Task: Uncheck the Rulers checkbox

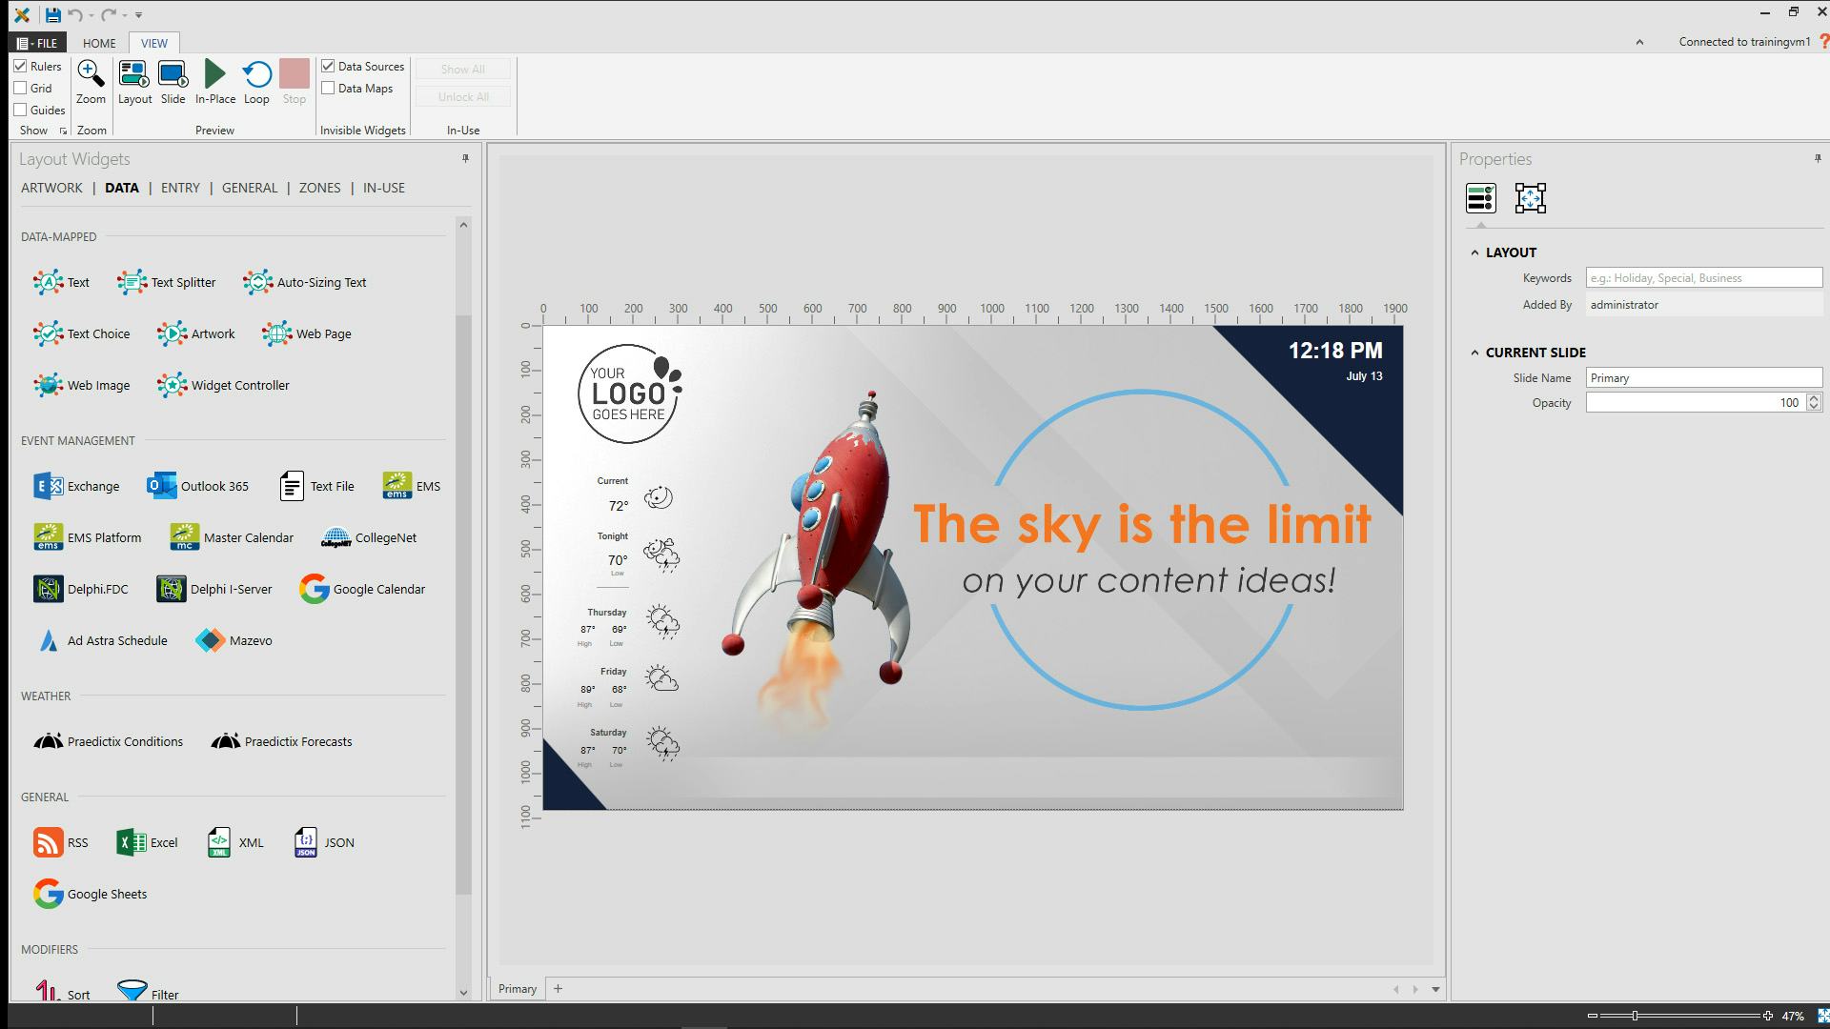Action: (x=20, y=67)
